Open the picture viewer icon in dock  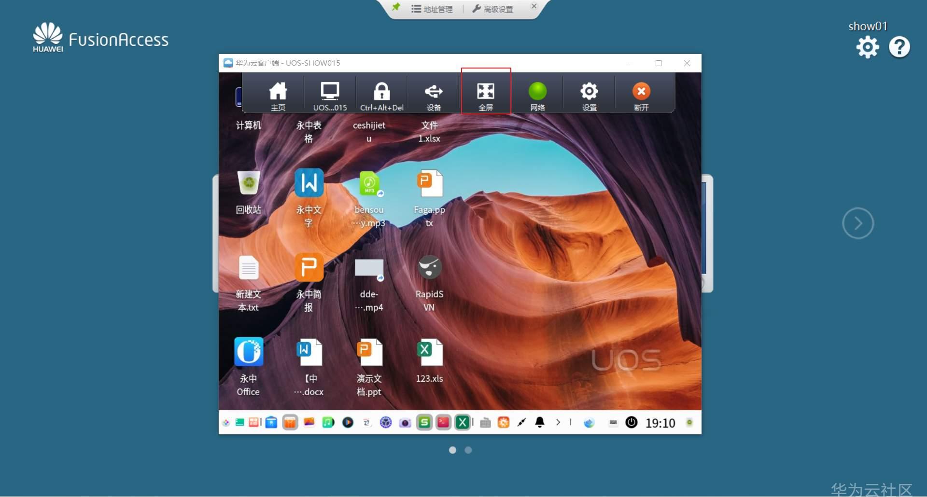tap(309, 423)
